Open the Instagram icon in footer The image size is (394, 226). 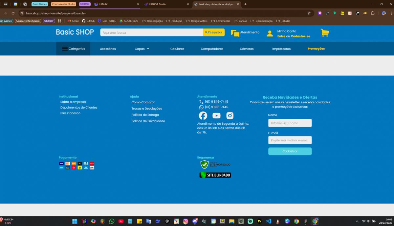[x=230, y=115]
